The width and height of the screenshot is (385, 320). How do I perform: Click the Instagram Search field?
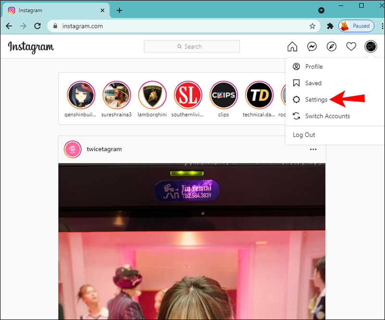[x=192, y=47]
